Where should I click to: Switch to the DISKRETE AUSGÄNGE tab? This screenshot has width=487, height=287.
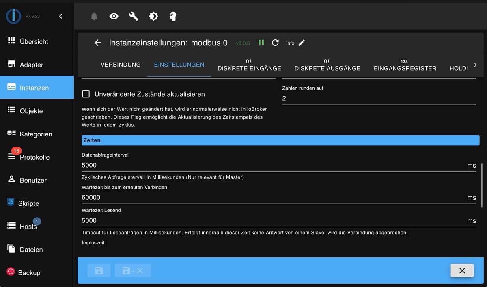coord(328,65)
